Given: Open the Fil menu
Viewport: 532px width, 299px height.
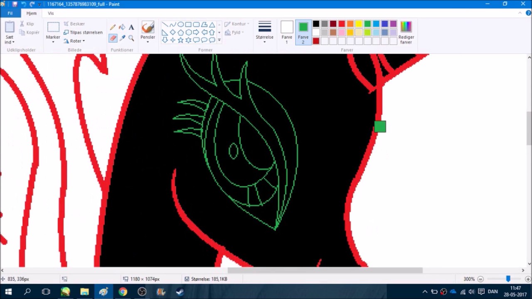Looking at the screenshot, I should [10, 13].
